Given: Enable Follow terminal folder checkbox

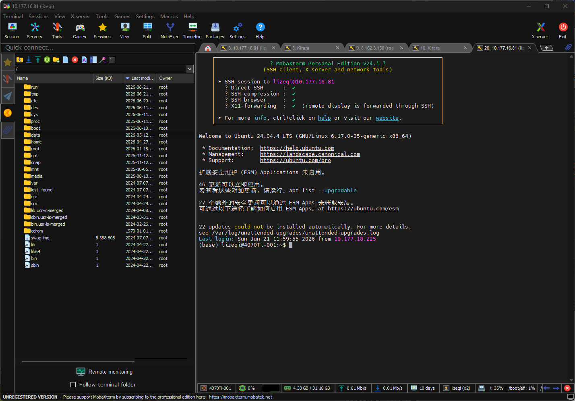Looking at the screenshot, I should pos(73,385).
